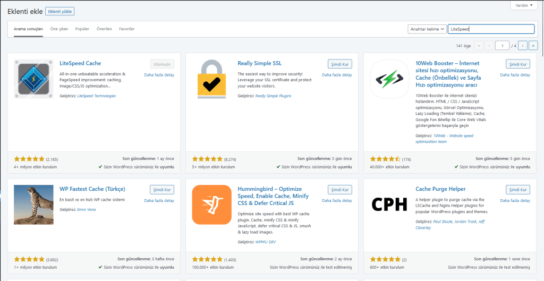
Task: Click the Hummingbird star rating
Action: click(207, 259)
